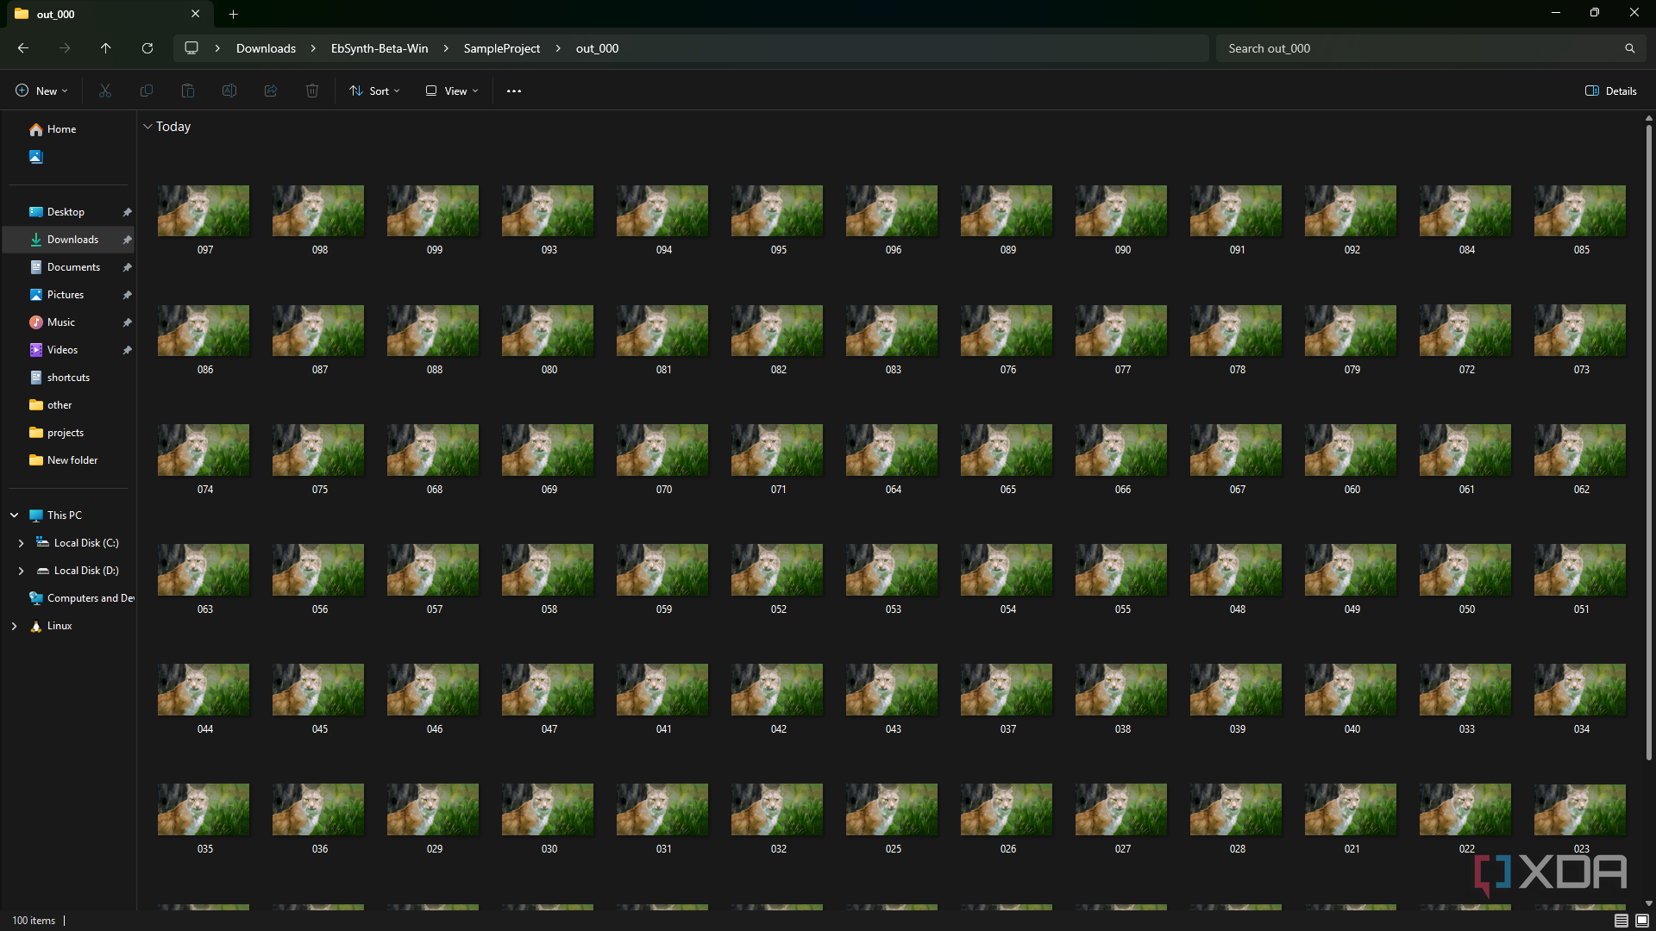Unpin Documents from quick access
Viewport: 1656px width, 931px height.
click(x=127, y=267)
